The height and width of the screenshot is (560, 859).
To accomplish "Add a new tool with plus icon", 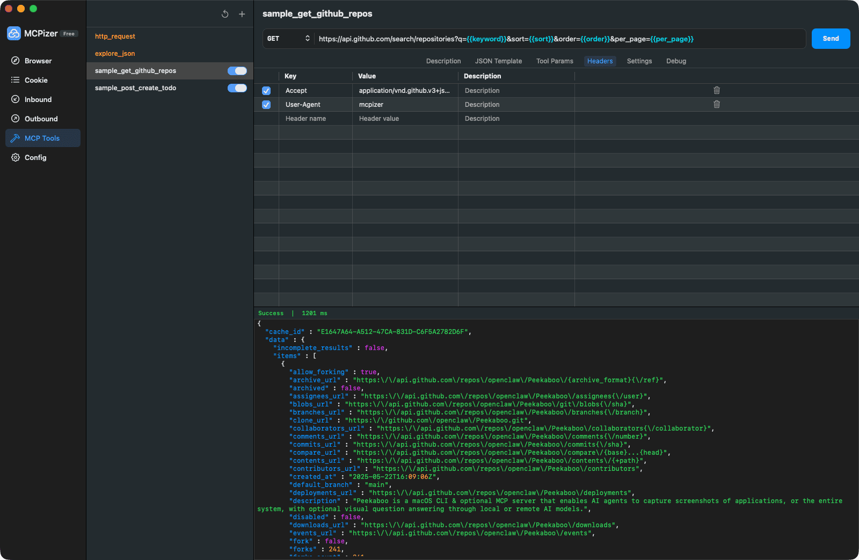I will [242, 14].
